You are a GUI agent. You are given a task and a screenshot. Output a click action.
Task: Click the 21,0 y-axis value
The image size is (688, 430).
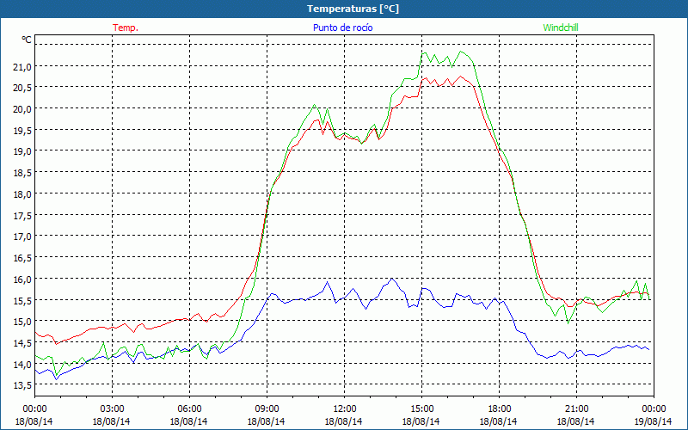coord(23,67)
